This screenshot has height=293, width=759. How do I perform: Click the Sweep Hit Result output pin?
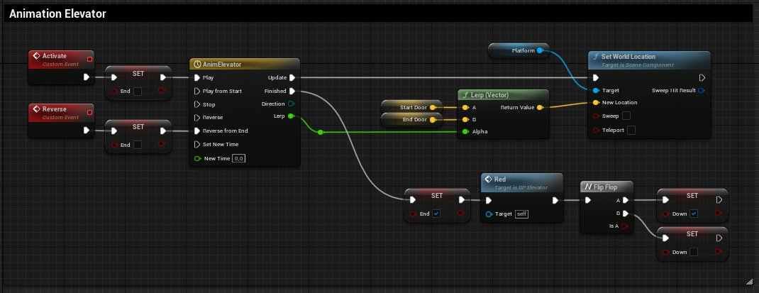pyautogui.click(x=702, y=90)
